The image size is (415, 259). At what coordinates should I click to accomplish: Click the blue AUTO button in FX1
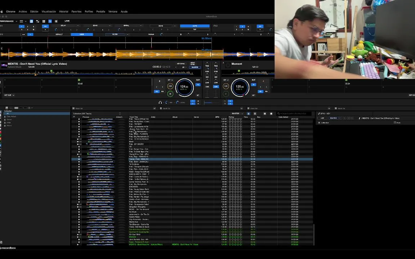(195, 26)
